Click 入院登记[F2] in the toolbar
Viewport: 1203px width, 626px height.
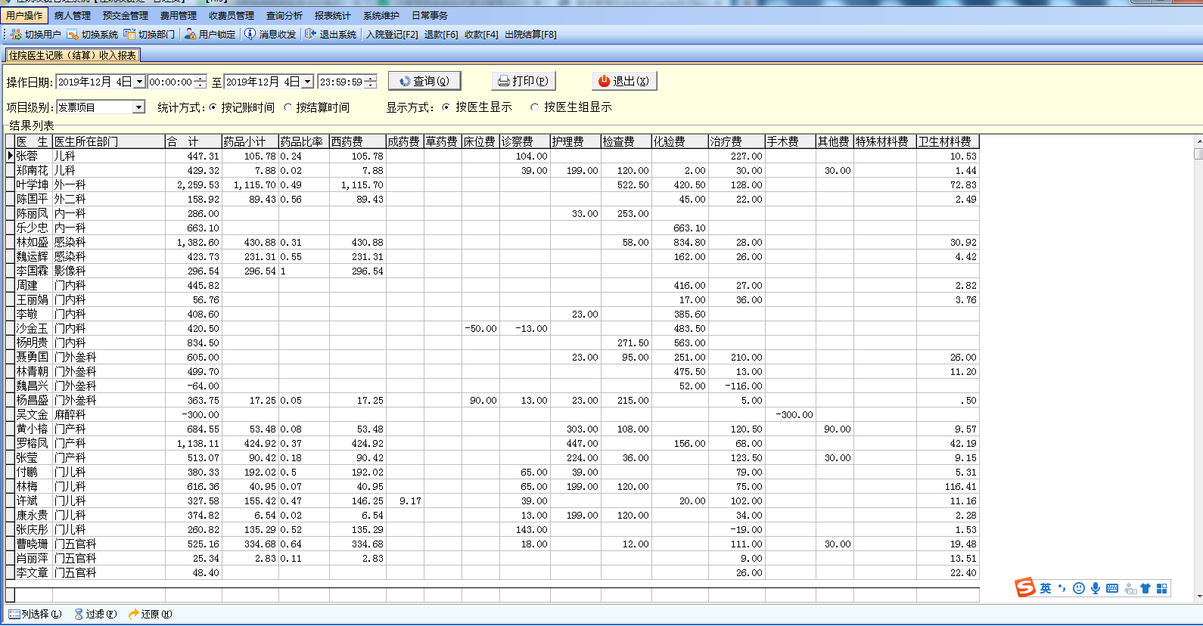click(x=392, y=34)
